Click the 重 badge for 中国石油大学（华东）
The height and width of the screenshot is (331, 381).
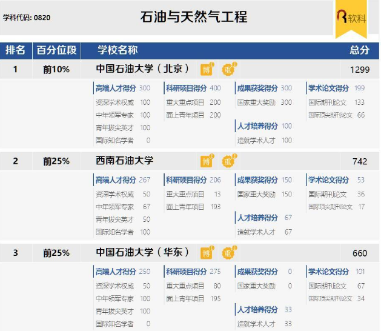pos(228,253)
